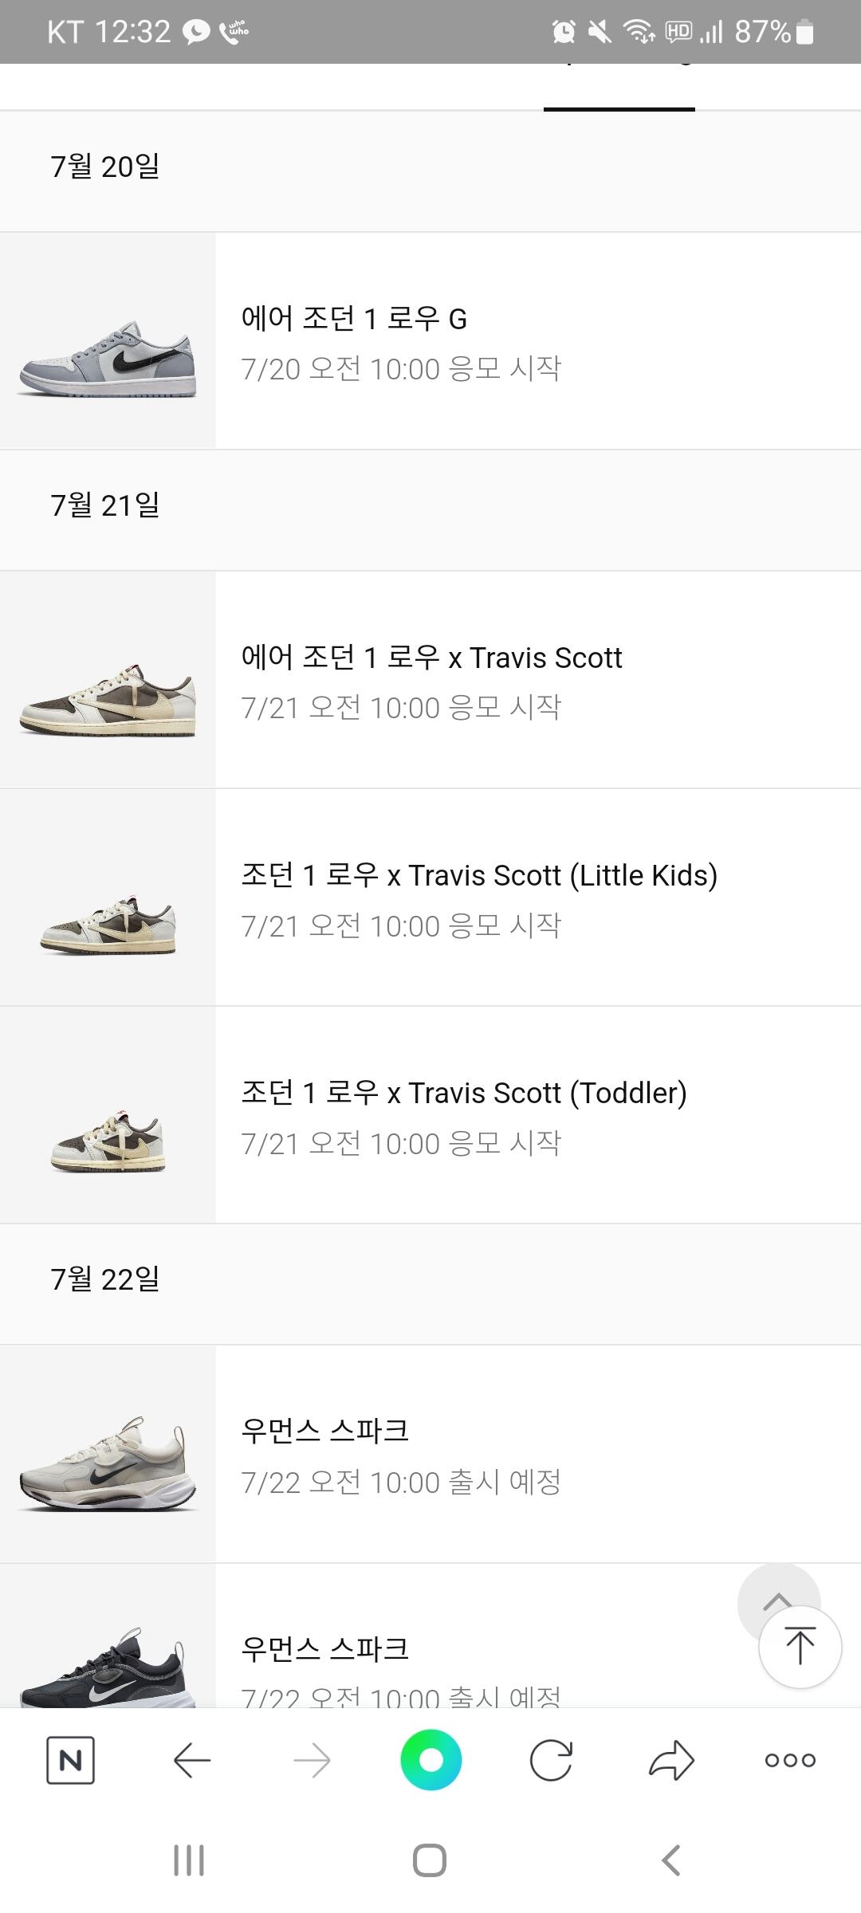861x1913 pixels.
Task: Share this page using share arrow
Action: (x=671, y=1760)
